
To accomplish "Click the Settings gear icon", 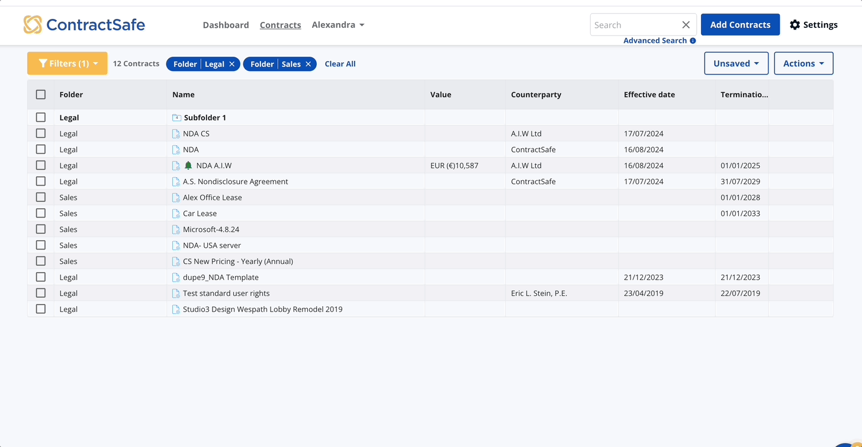I will point(795,25).
